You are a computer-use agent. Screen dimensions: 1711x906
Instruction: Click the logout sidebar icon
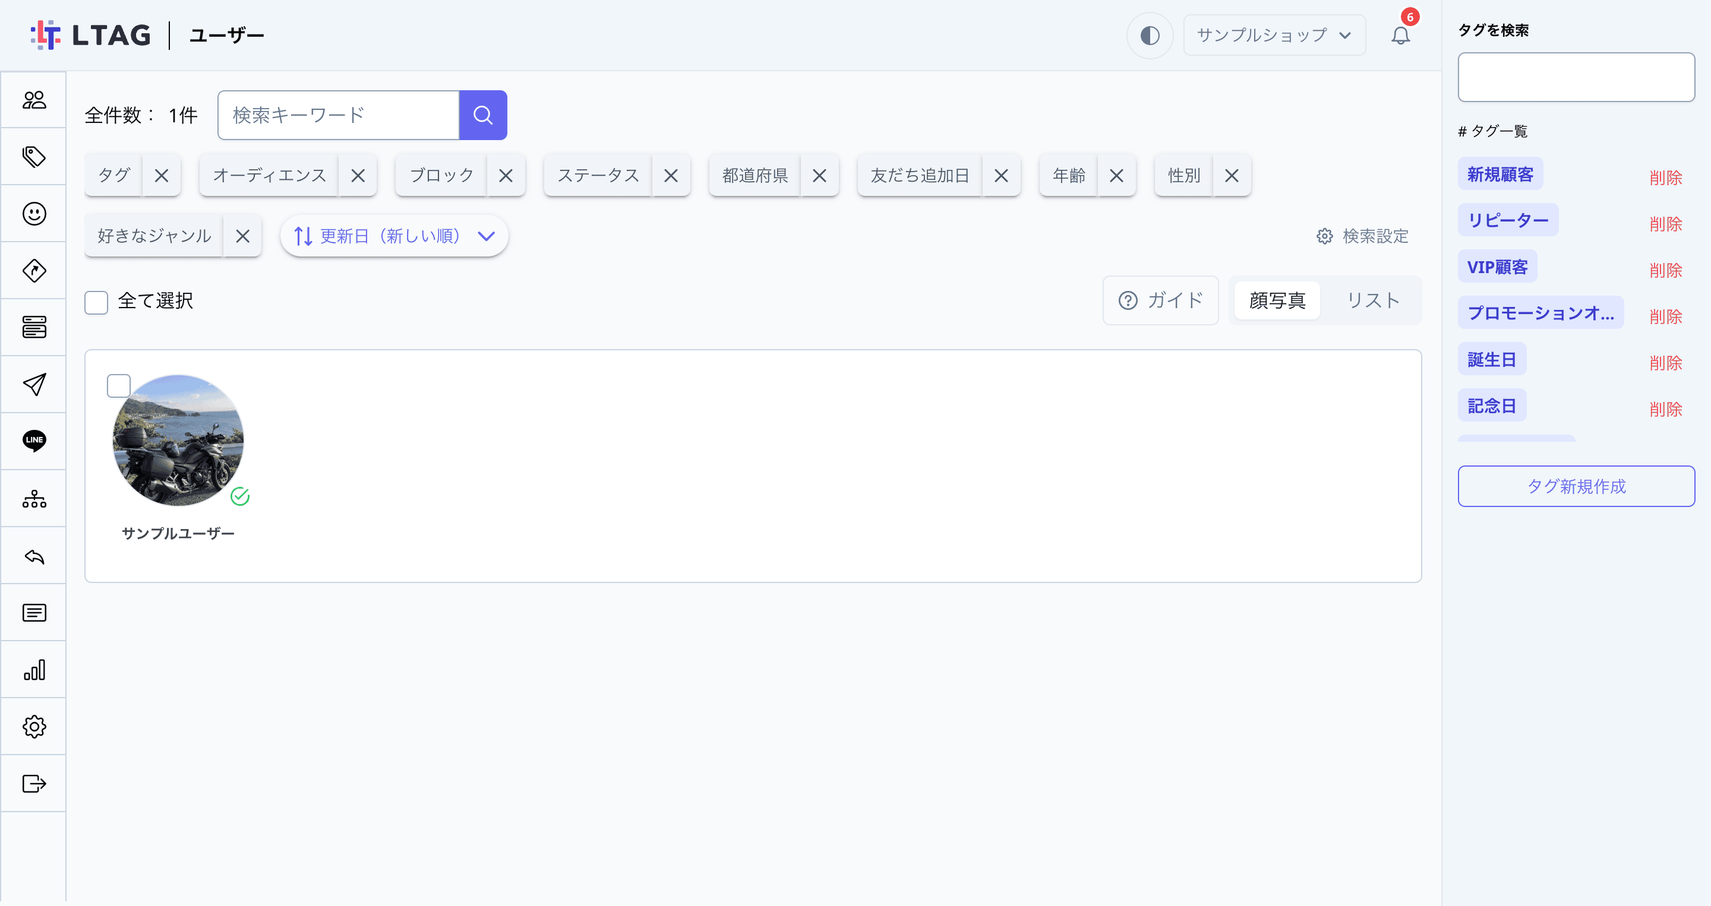coord(34,784)
